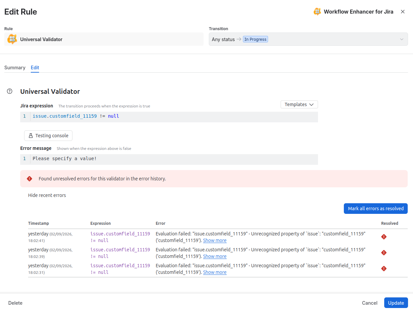Click the unresolved icon for the 18:02:41 error

(384, 237)
